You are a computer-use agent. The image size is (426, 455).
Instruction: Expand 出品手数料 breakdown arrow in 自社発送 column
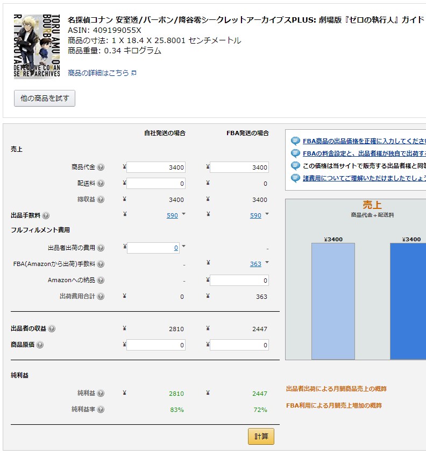tap(183, 214)
